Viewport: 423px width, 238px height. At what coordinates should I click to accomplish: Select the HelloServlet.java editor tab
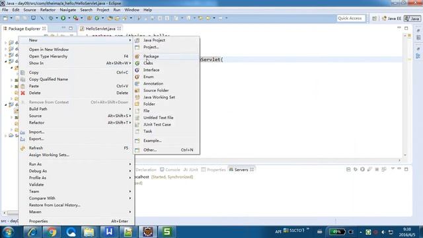(x=100, y=28)
